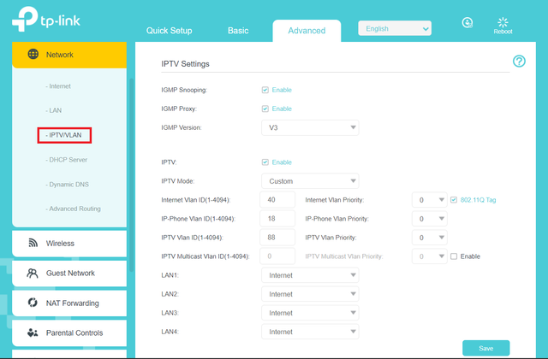Open the English language dropdown
Viewport: 548px width, 359px height.
pos(395,28)
